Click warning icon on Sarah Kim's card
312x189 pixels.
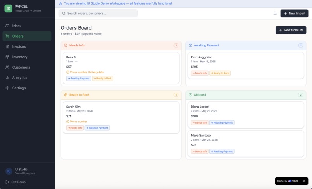click(67, 122)
